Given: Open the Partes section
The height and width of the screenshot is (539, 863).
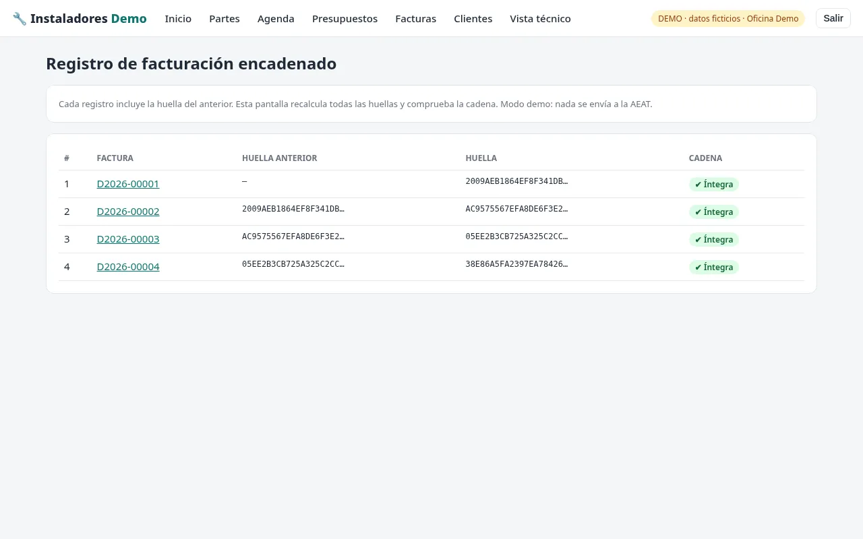Looking at the screenshot, I should 225,19.
